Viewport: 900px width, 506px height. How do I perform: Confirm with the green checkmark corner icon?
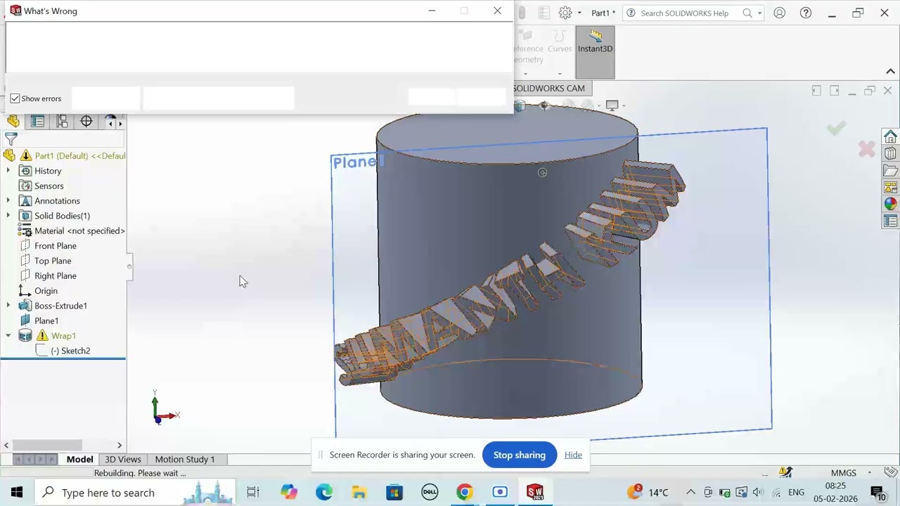coord(836,128)
